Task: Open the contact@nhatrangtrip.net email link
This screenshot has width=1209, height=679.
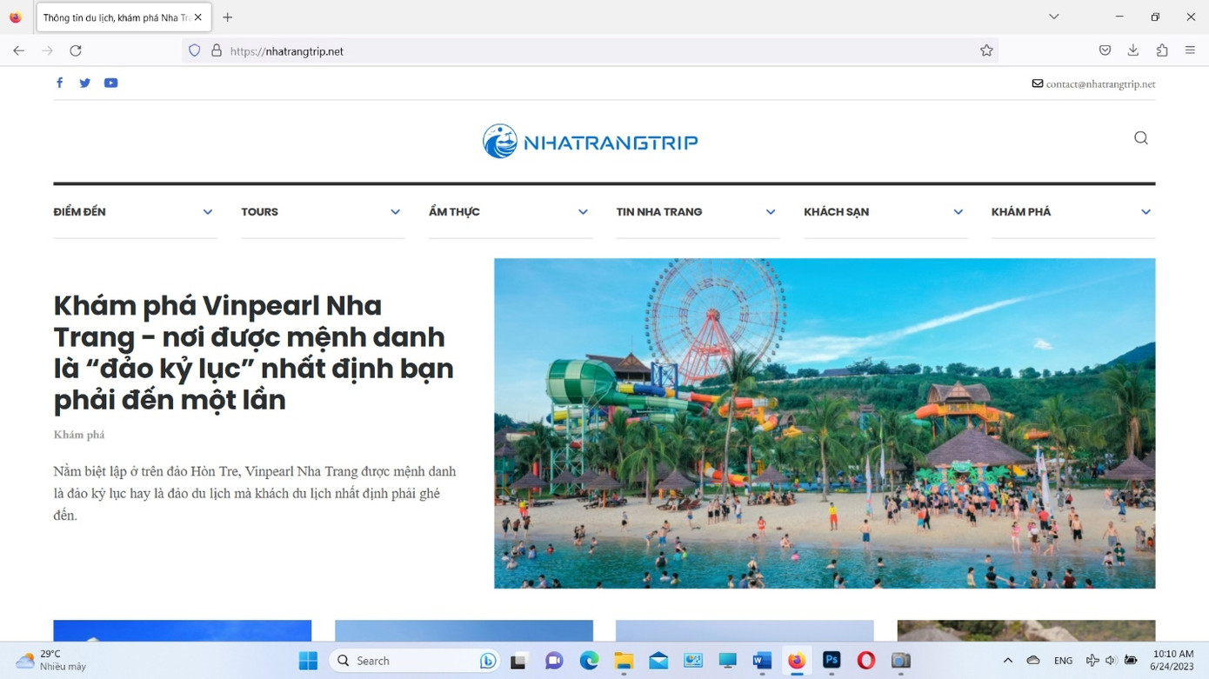Action: click(1100, 83)
